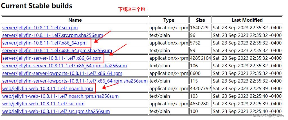Select modified date in size 42856104 row
This screenshot has width=288, height=120.
click(x=247, y=58)
